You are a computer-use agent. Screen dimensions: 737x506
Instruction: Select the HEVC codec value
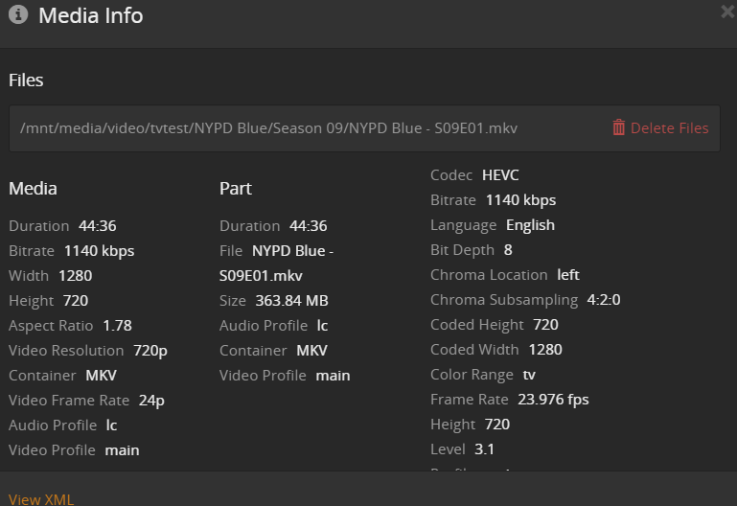[x=500, y=175]
